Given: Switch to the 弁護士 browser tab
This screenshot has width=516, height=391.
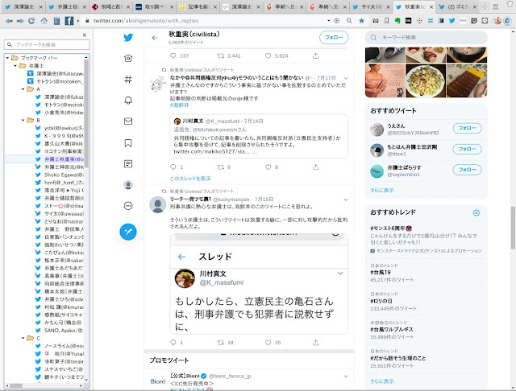Looking at the screenshot, I should [68, 6].
